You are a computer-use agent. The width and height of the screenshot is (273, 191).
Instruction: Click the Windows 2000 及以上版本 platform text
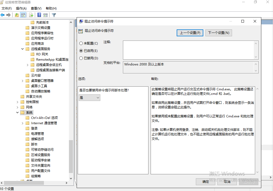[144, 64]
